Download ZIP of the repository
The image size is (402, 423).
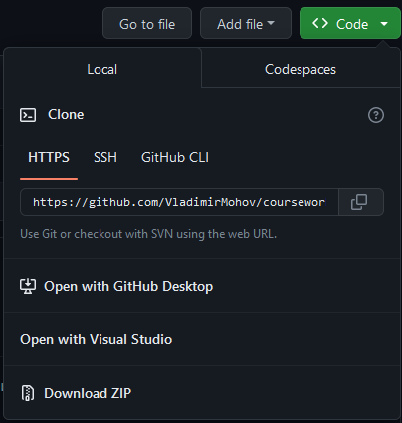(202, 393)
